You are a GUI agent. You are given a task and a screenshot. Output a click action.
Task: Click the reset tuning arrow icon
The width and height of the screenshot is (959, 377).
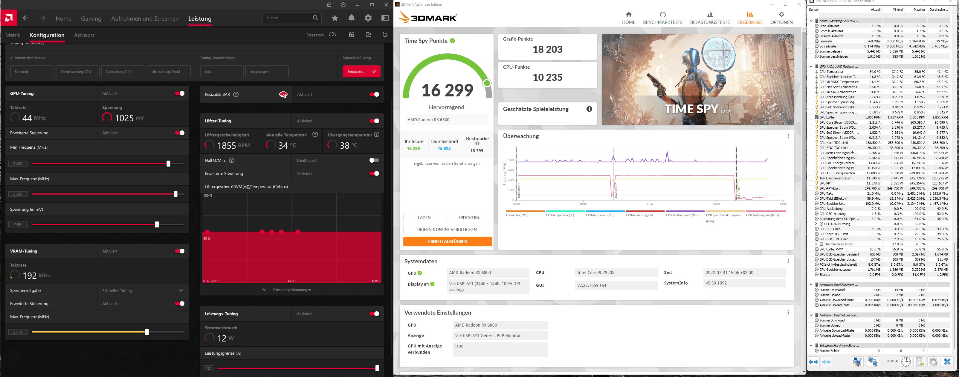click(385, 35)
